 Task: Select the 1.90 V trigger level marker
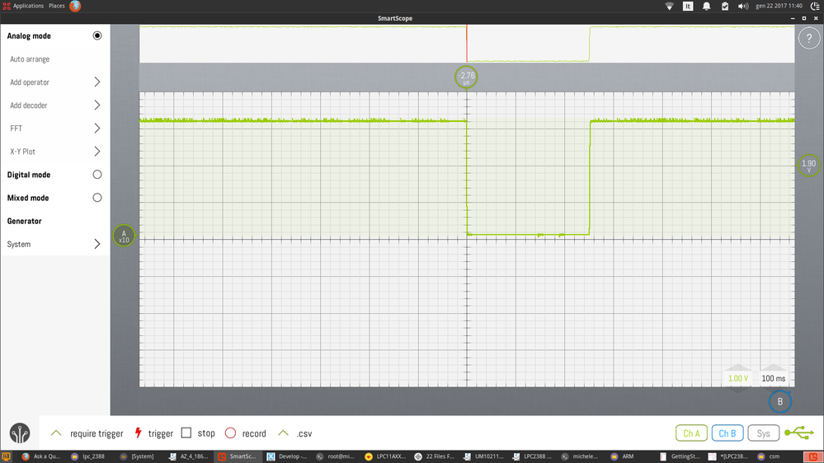point(809,166)
